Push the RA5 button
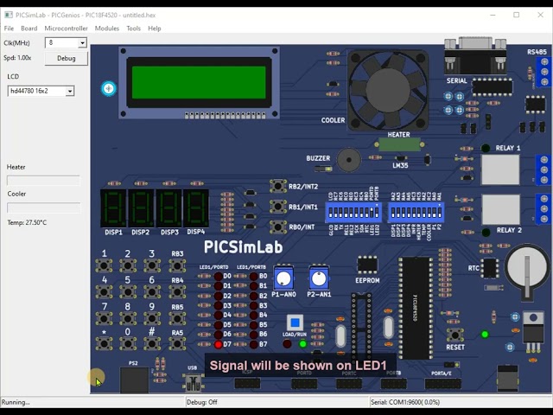Viewport: 553px width, 415px height. click(177, 343)
